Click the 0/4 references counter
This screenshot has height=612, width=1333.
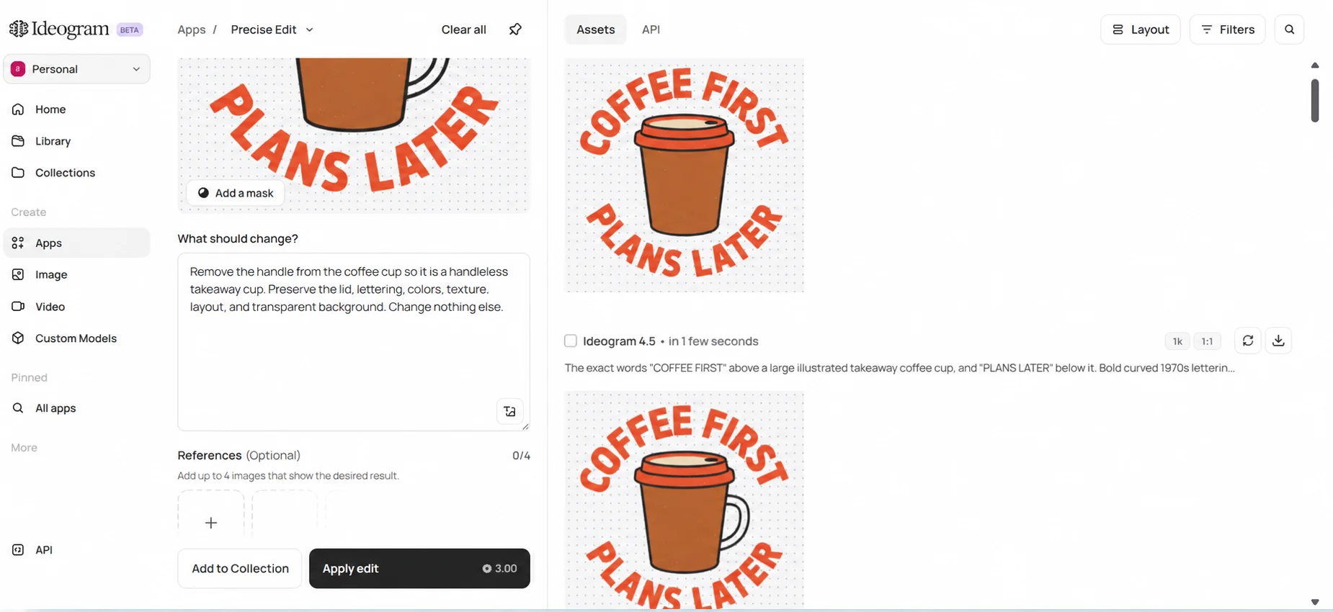click(521, 456)
